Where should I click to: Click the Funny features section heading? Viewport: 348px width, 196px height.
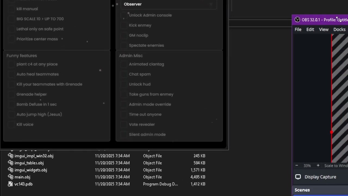(22, 56)
